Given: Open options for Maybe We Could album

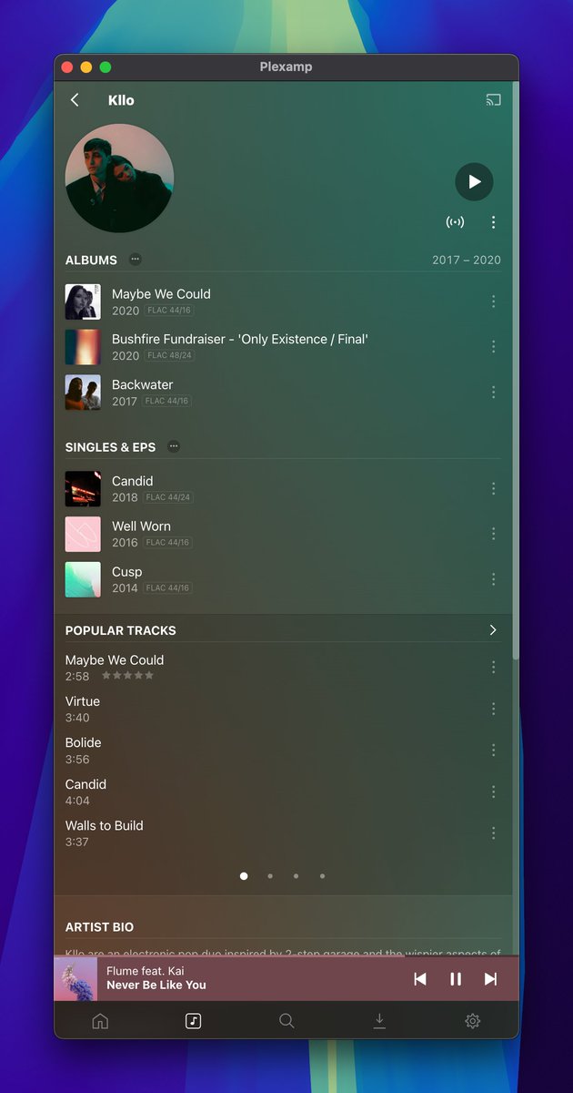Looking at the screenshot, I should click(493, 301).
